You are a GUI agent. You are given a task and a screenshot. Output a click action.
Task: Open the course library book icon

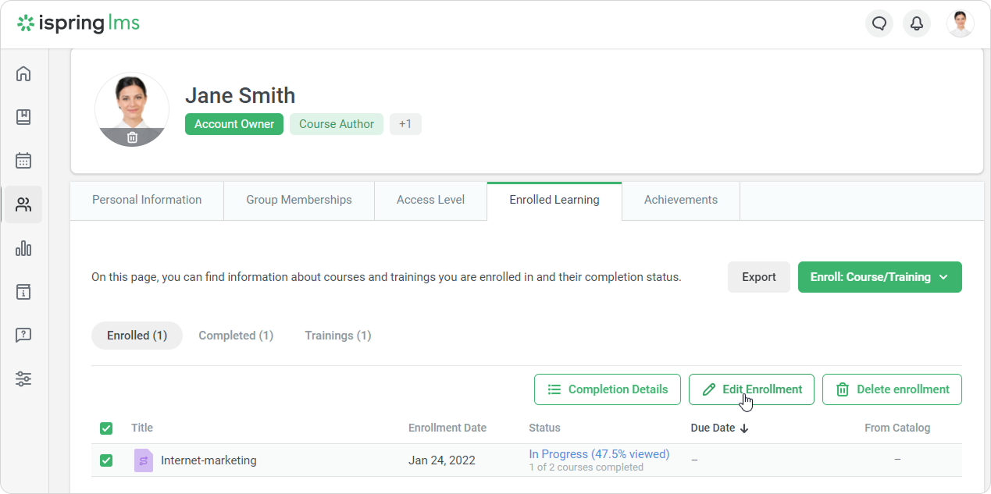tap(23, 117)
